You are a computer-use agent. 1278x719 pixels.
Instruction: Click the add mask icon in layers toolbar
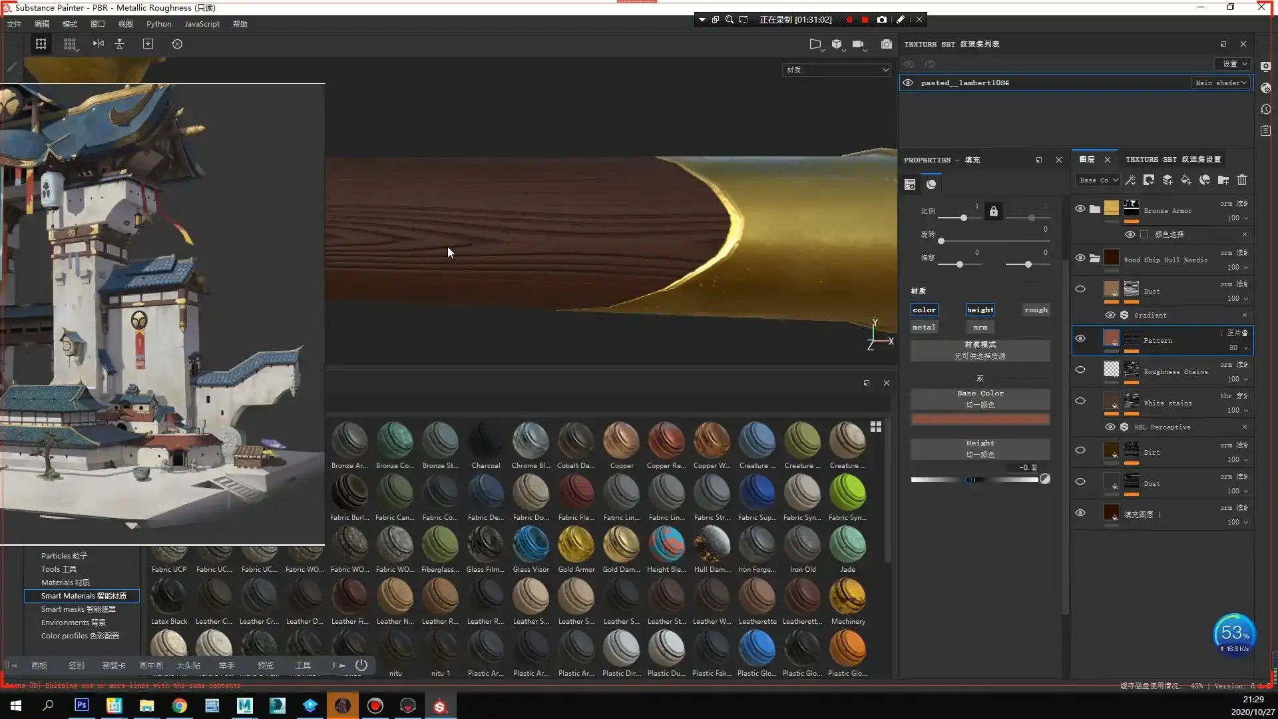pyautogui.click(x=1149, y=180)
